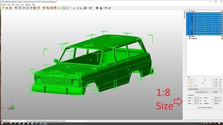
Task: Click the boolean operation tool icon
Action: (81, 8)
